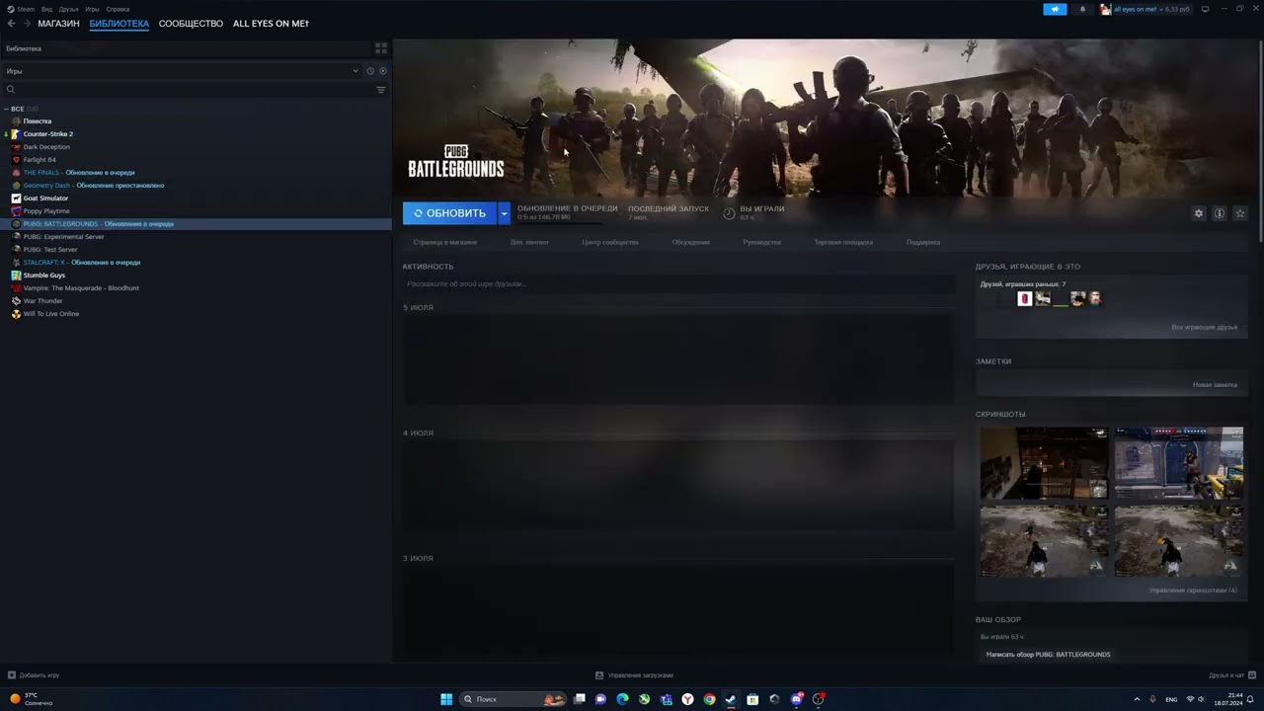Click Написать обзор PUBG: BATTLEGROUNDS

coord(1048,655)
